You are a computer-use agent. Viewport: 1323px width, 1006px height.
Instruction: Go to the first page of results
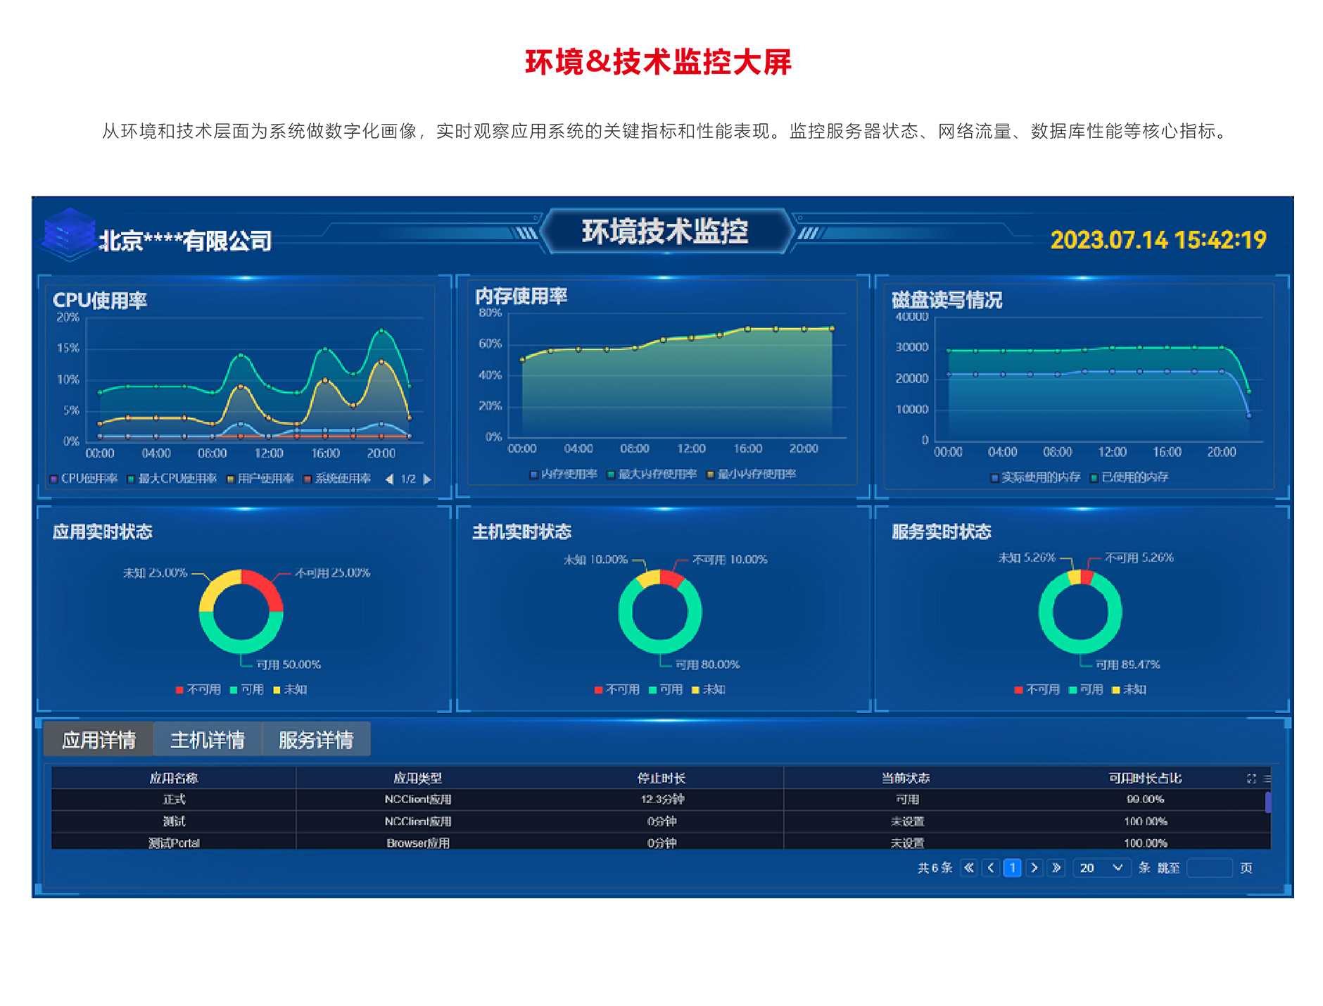tap(969, 867)
